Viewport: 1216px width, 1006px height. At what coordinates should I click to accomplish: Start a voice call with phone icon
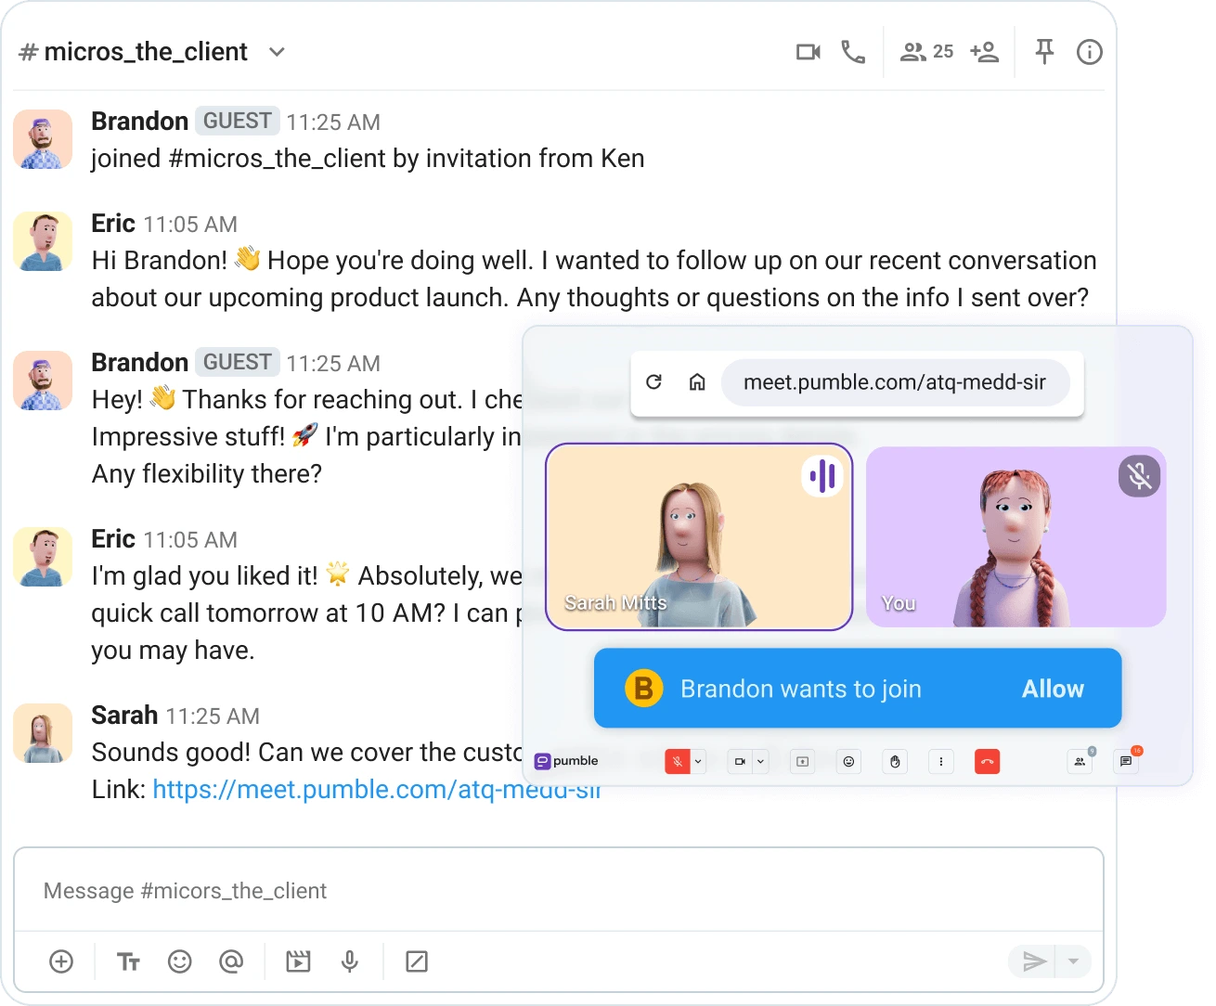pos(853,52)
